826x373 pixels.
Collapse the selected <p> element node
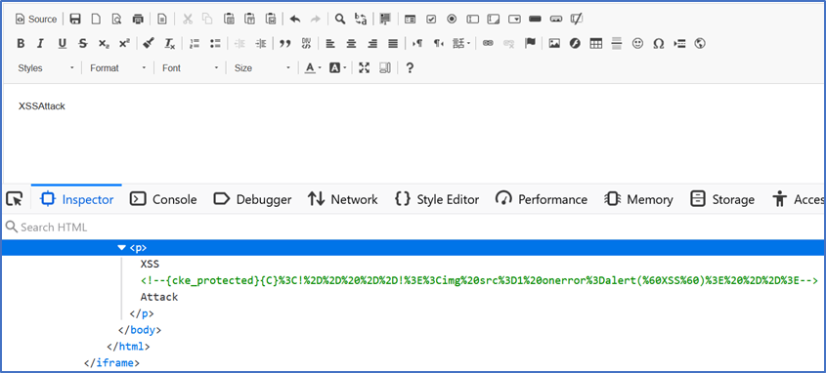tap(121, 248)
